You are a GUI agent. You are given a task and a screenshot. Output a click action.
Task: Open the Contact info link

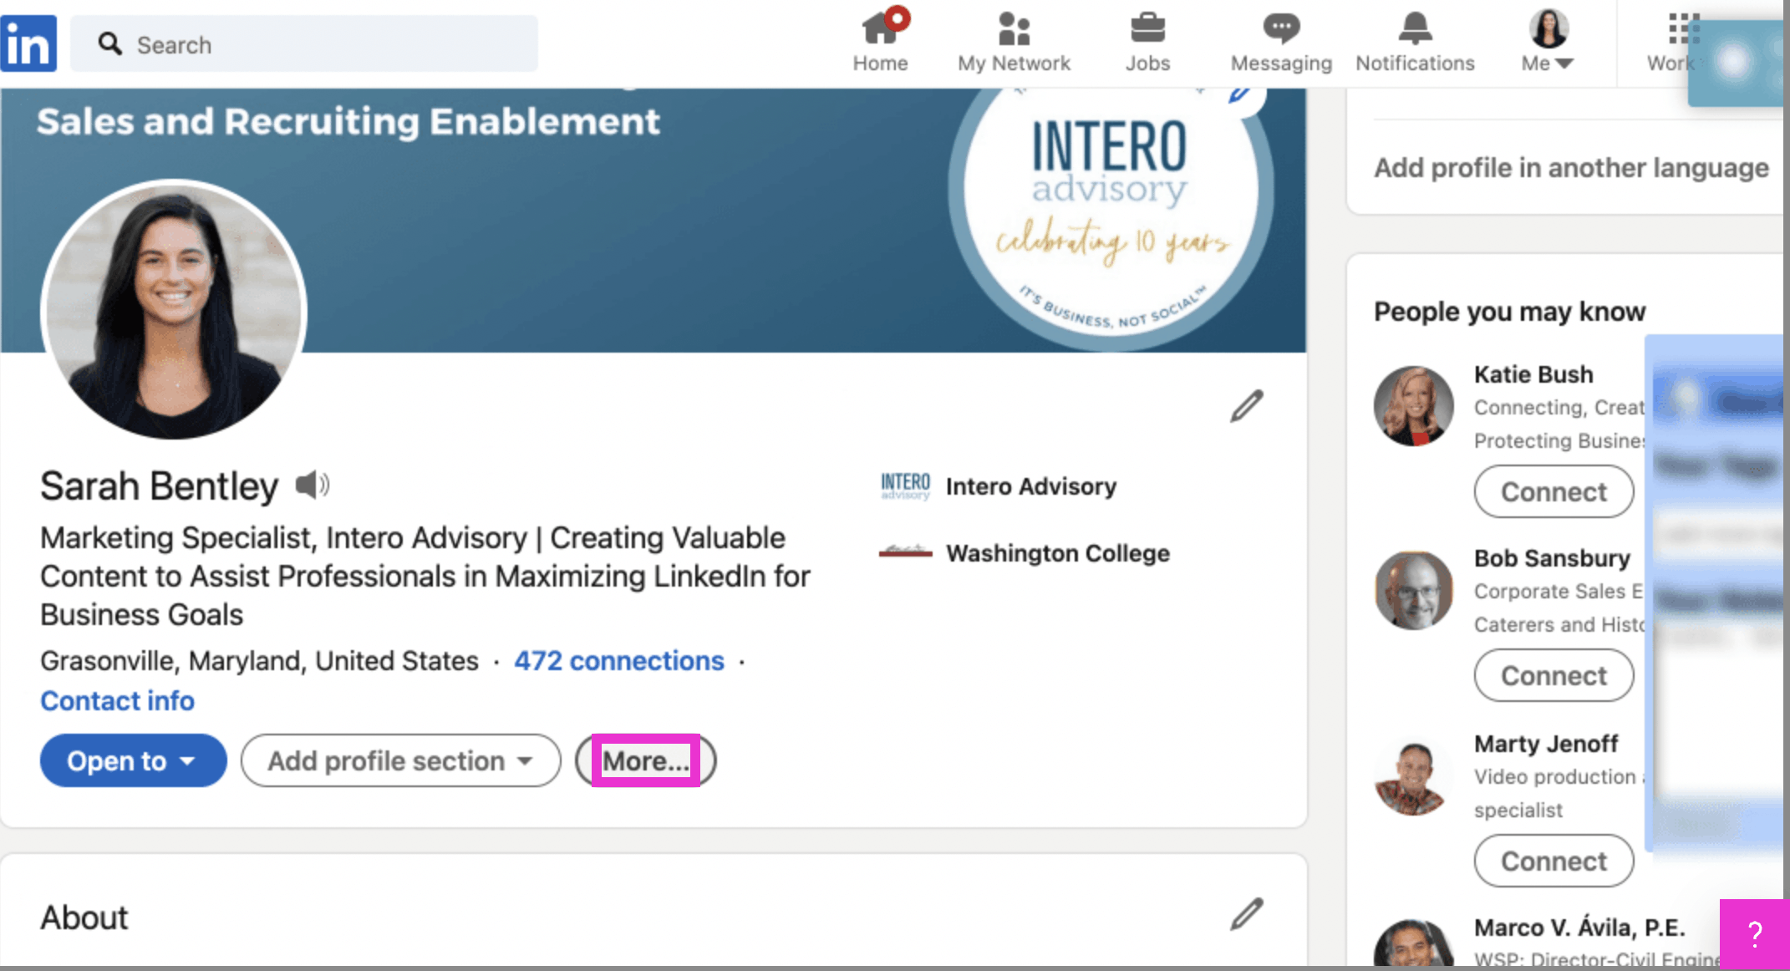[117, 700]
